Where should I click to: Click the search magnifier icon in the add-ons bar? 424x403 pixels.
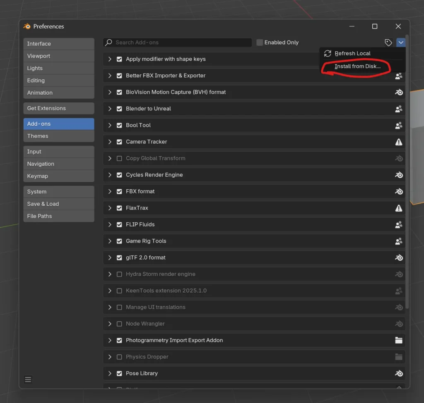pyautogui.click(x=108, y=42)
